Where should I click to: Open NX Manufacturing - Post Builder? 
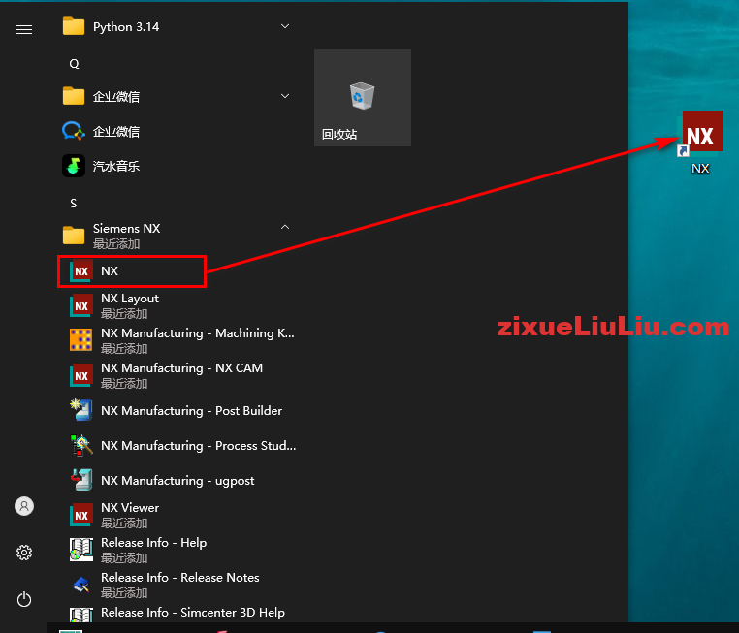click(177, 410)
